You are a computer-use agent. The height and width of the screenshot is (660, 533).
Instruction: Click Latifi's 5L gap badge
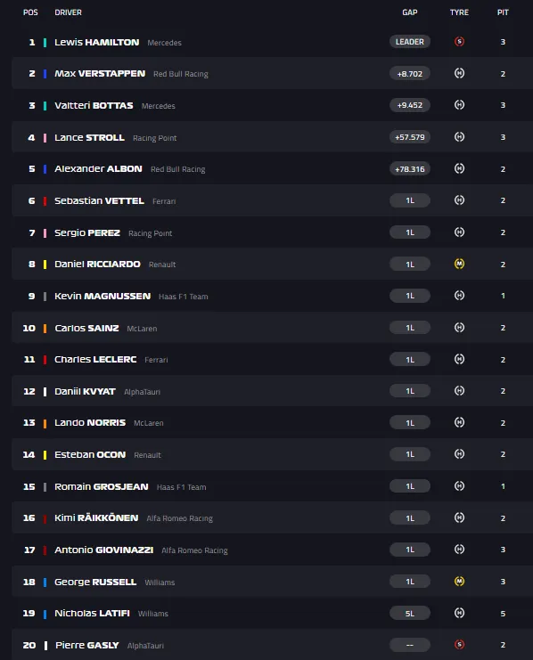pos(409,614)
